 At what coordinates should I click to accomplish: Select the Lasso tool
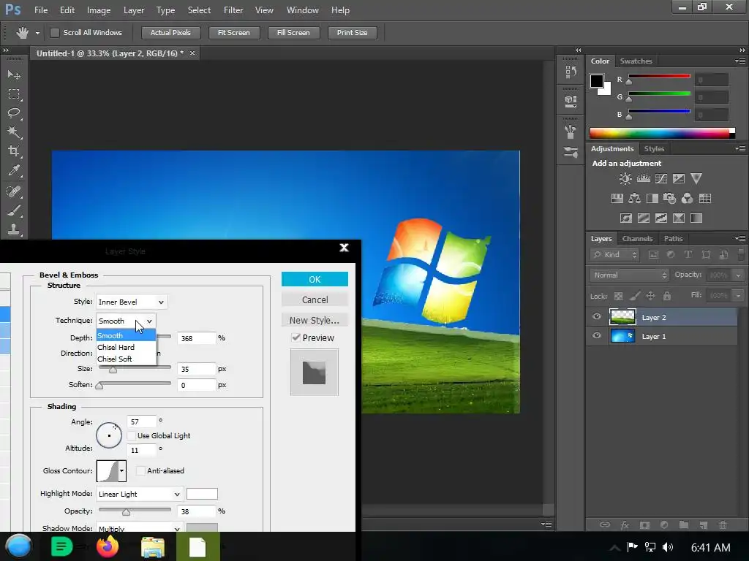click(x=14, y=113)
